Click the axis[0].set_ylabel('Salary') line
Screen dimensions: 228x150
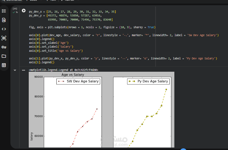click(x=51, y=47)
